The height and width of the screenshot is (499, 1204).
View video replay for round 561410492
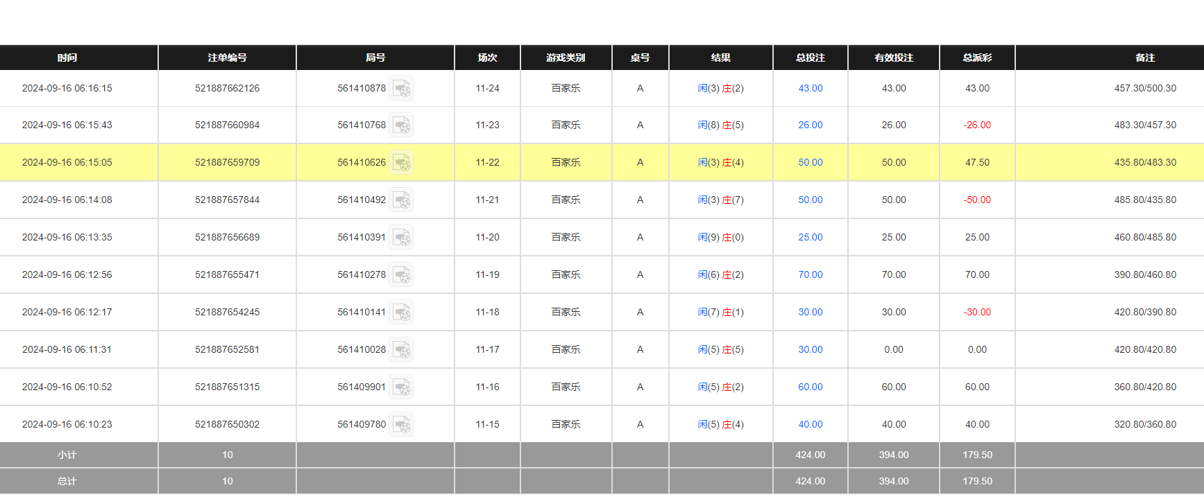(x=401, y=200)
